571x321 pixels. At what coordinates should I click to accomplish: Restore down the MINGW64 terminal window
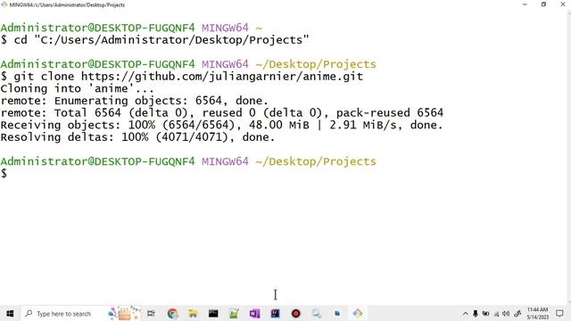tap(543, 4)
